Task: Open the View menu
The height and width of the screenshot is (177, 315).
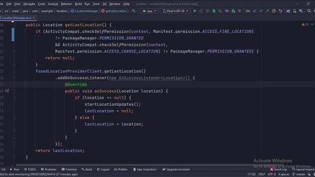Action: tap(17, 4)
